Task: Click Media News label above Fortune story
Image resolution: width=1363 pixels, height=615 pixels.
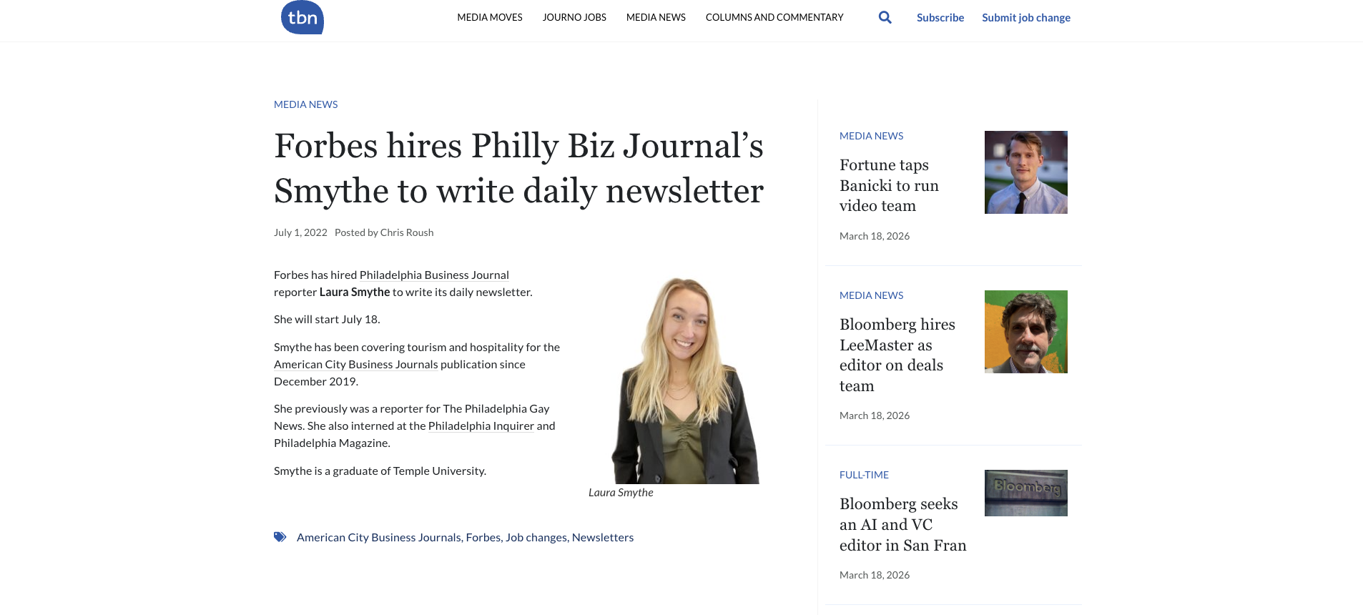Action: 871,136
